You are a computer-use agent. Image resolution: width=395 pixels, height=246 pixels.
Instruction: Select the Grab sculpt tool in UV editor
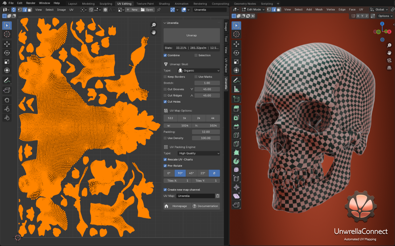(7, 100)
